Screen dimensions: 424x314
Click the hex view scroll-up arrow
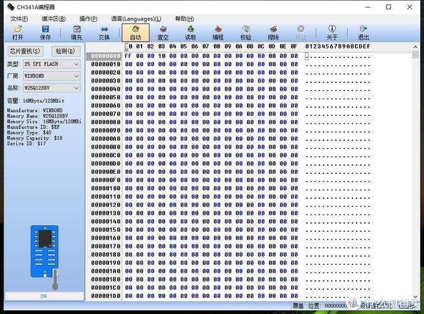415,47
